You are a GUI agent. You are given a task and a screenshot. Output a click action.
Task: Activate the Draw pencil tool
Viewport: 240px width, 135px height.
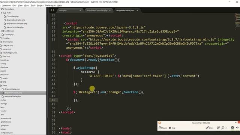[x=210, y=128]
